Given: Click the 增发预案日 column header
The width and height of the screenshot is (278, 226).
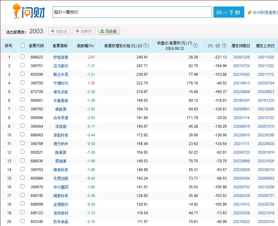Looking at the screenshot, I should (241, 46).
